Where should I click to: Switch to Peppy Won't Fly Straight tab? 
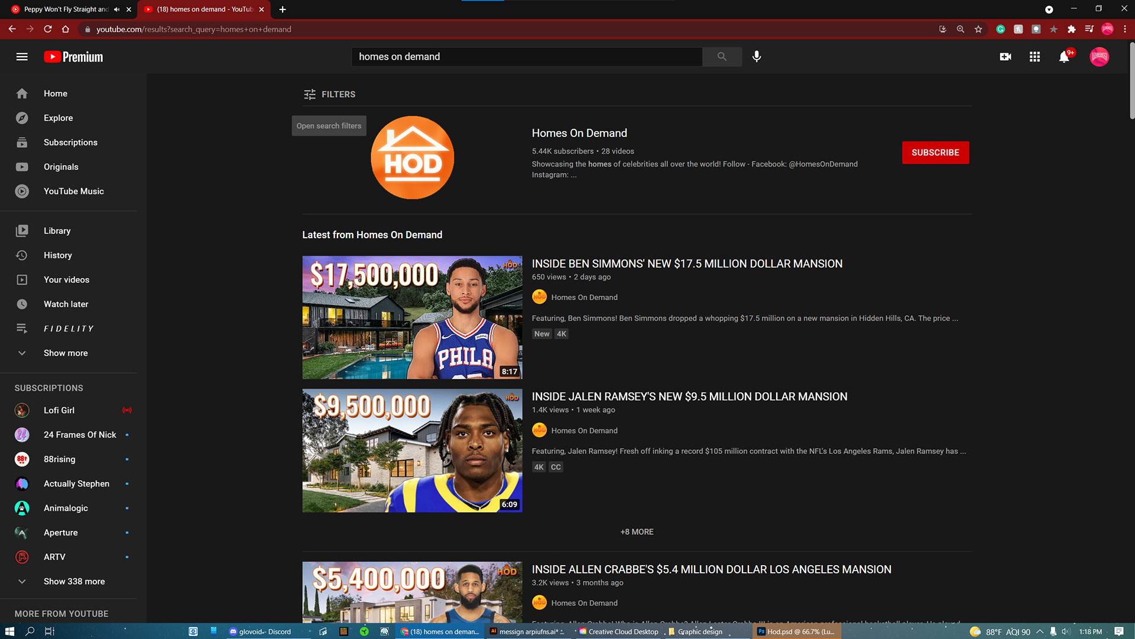65,9
